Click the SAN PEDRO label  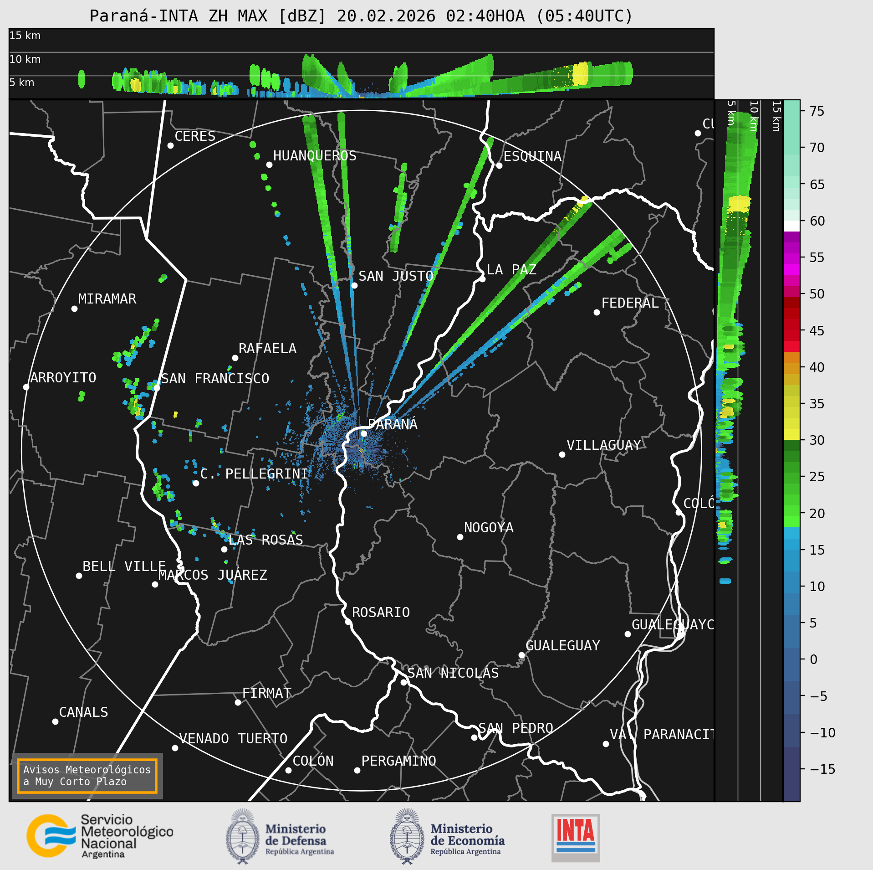pyautogui.click(x=516, y=728)
